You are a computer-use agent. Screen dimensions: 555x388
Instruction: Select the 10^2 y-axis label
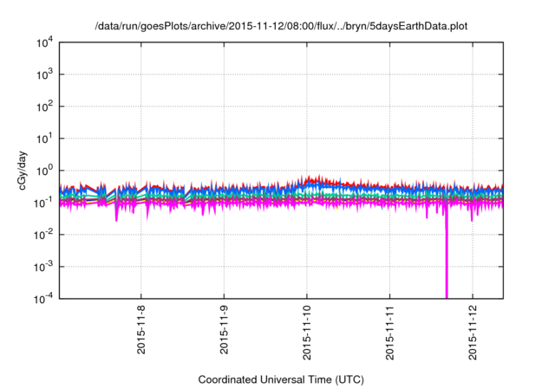pyautogui.click(x=45, y=107)
